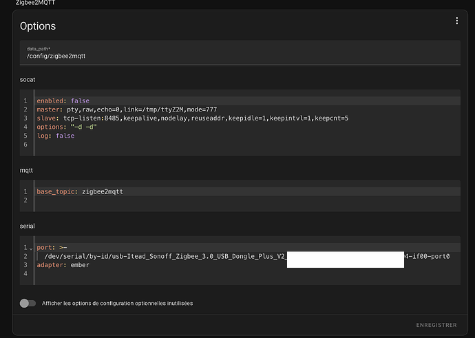Image resolution: width=475 pixels, height=338 pixels.
Task: Click the socat slave tcp-listen line
Action: coord(192,118)
